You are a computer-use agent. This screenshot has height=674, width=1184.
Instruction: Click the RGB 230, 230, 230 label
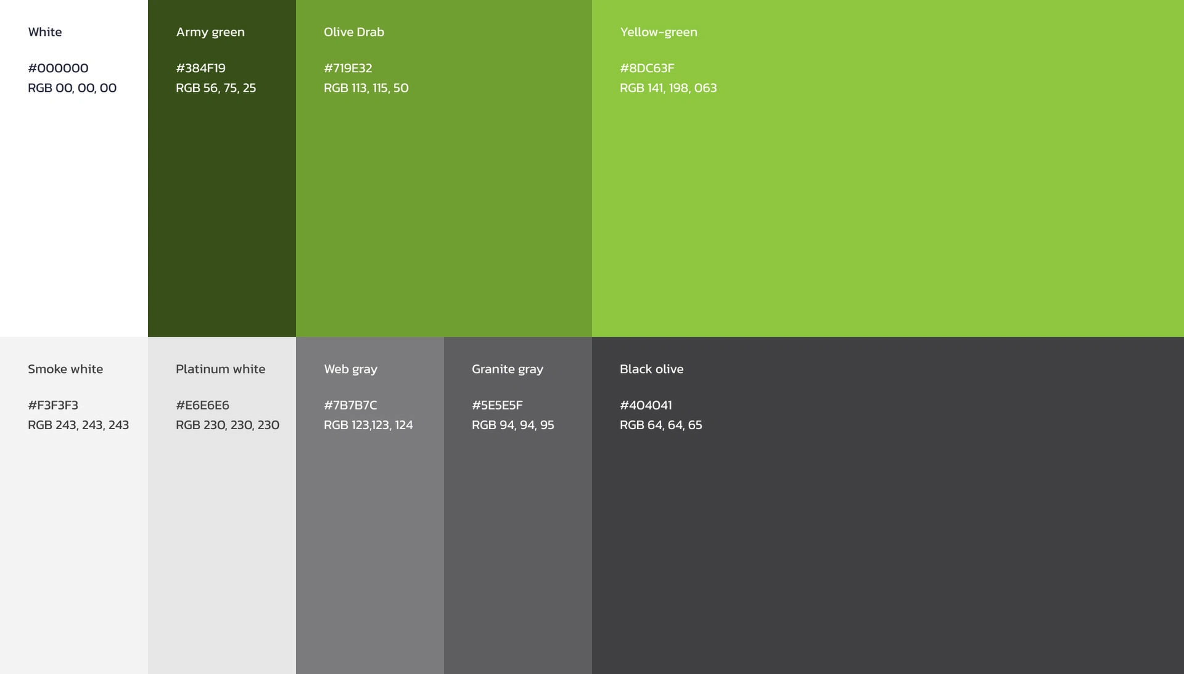pyautogui.click(x=227, y=425)
